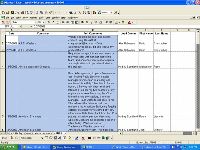The image size is (200, 150).
Task: Toggle Align Left
Action: click(63, 22)
